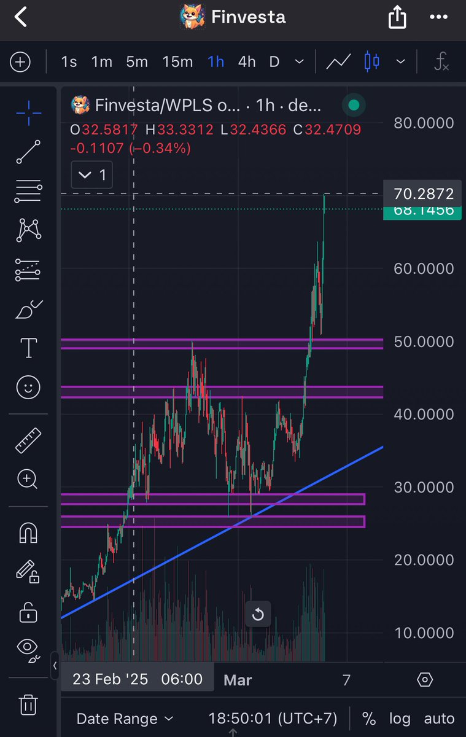Click the green market status dot

tap(353, 106)
